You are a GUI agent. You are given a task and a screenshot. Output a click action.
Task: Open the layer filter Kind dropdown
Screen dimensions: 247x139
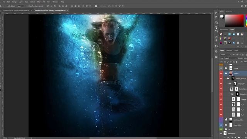[225, 54]
